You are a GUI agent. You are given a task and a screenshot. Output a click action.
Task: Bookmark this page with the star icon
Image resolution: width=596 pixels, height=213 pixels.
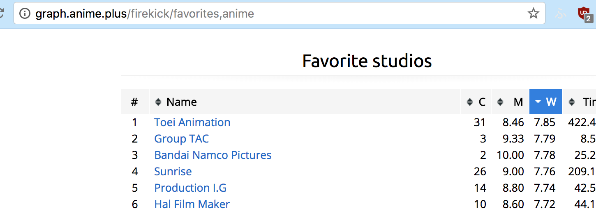533,14
